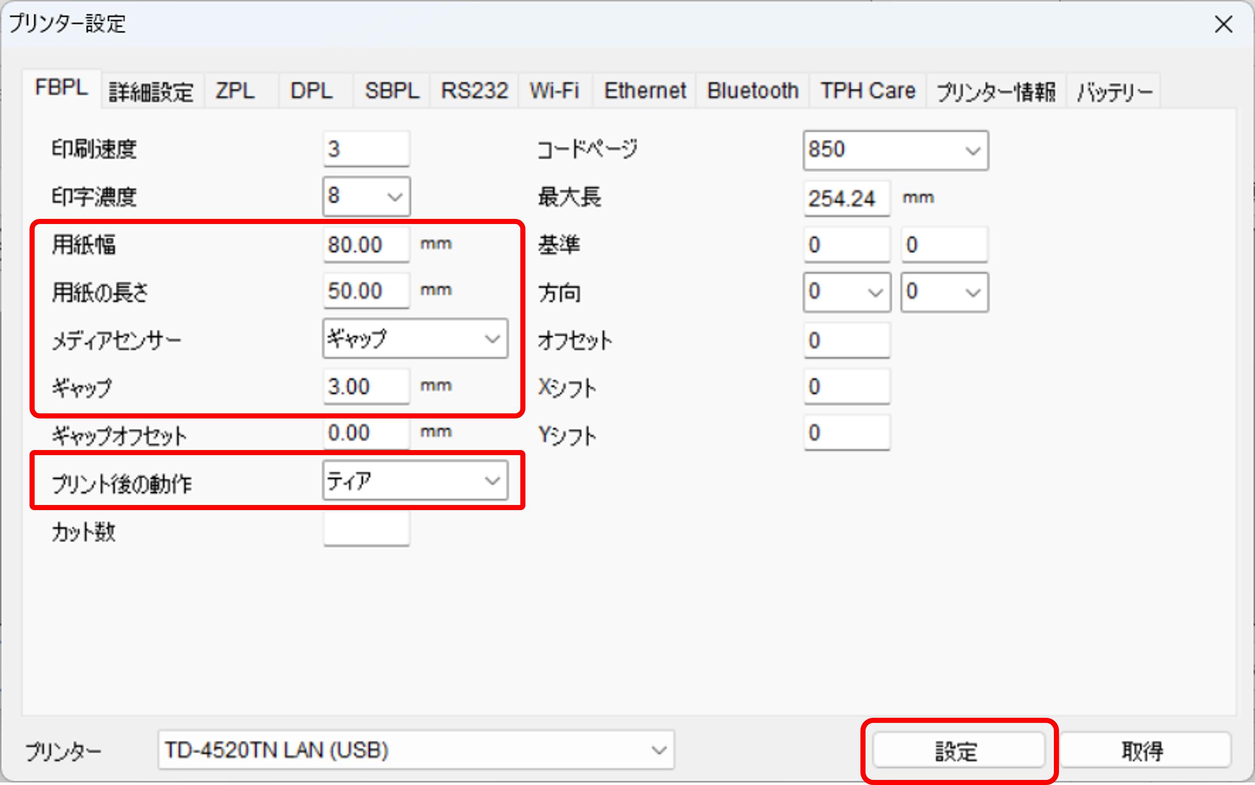The height and width of the screenshot is (785, 1255).
Task: Close the プリンター設定 dialog
Action: click(x=1223, y=24)
